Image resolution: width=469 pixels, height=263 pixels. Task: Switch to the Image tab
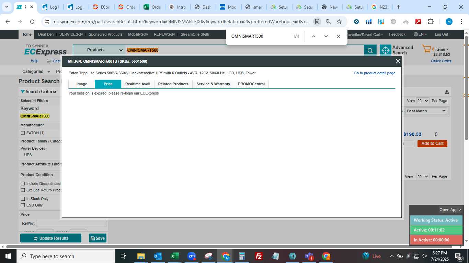82,84
